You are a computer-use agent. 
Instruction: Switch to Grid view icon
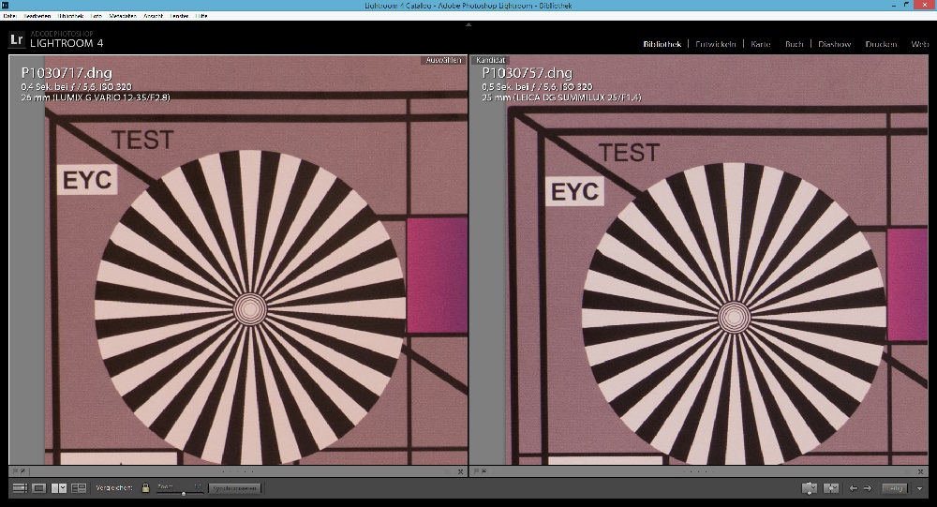(x=19, y=488)
